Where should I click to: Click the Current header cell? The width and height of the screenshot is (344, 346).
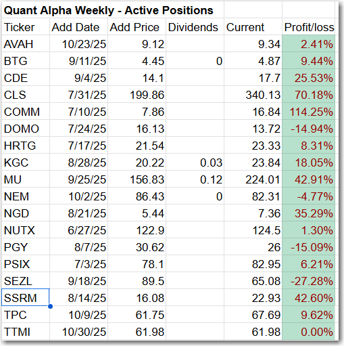(x=253, y=27)
